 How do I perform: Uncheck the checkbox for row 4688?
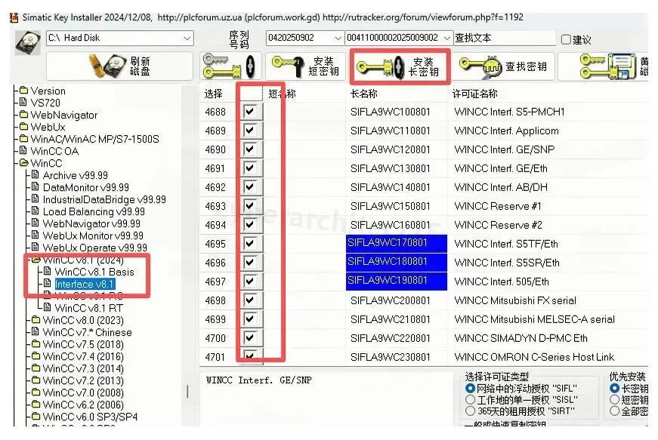click(x=251, y=112)
